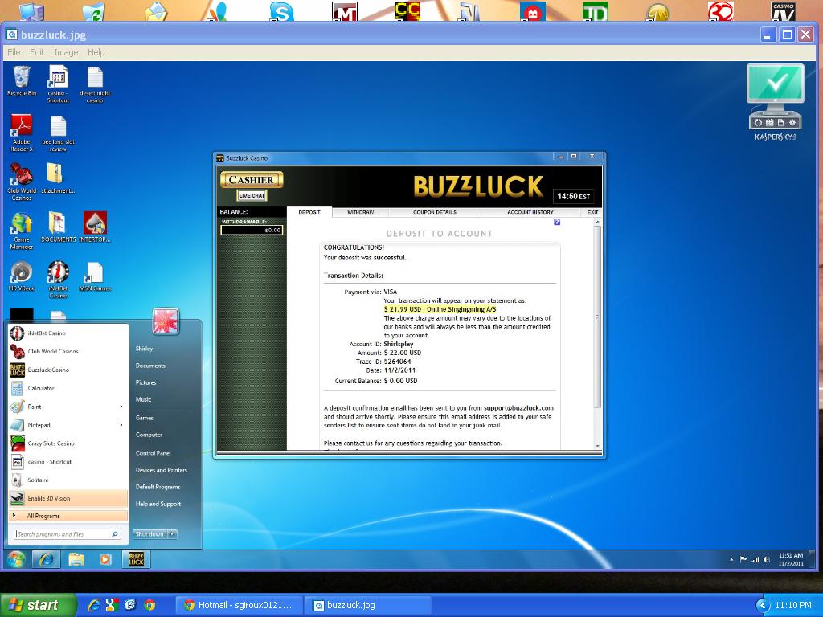This screenshot has height=617, width=823.
Task: Open the Shut down options arrow
Action: pyautogui.click(x=172, y=534)
